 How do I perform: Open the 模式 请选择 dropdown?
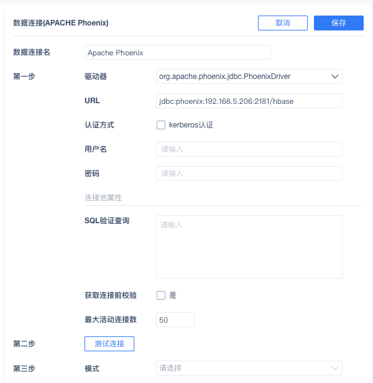pos(249,368)
